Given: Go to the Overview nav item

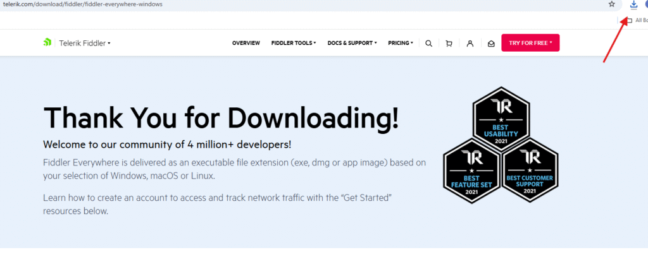Looking at the screenshot, I should point(246,44).
